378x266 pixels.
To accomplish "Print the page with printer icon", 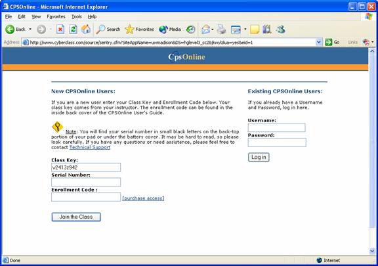I will pos(221,30).
